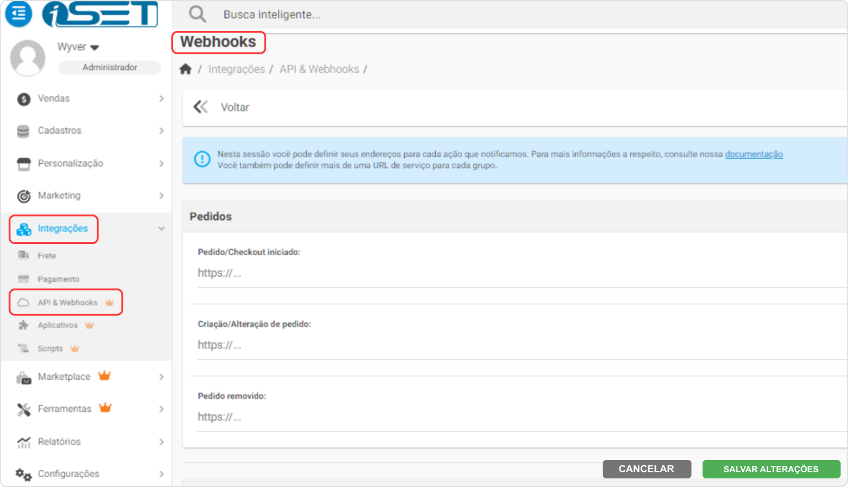Follow the Integrações breadcrumb link
This screenshot has width=848, height=487.
tap(237, 69)
